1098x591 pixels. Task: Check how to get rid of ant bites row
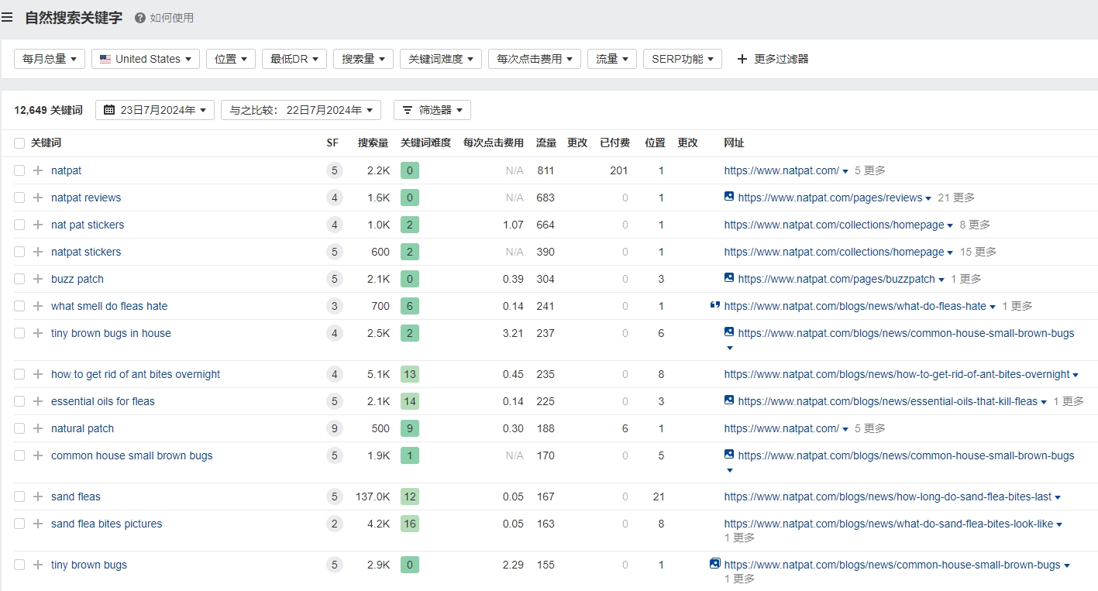19,374
